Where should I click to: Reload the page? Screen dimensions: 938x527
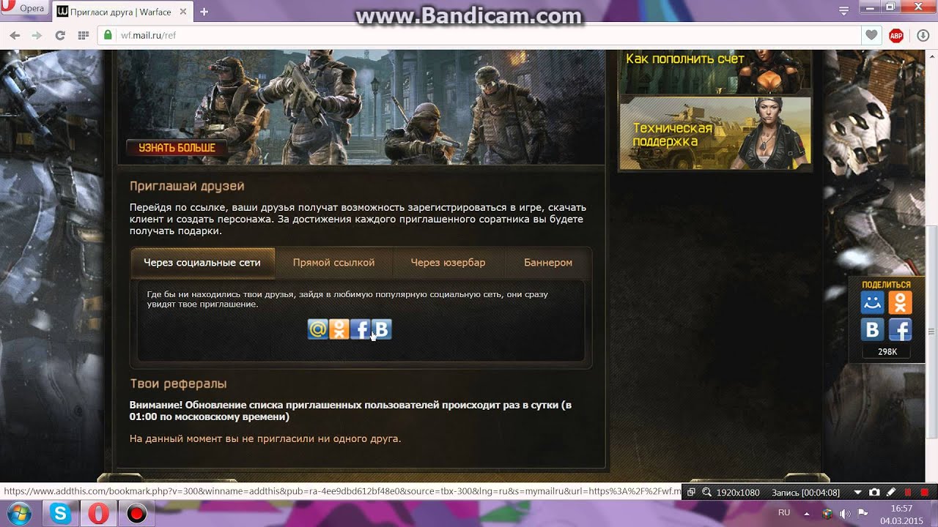tap(60, 35)
